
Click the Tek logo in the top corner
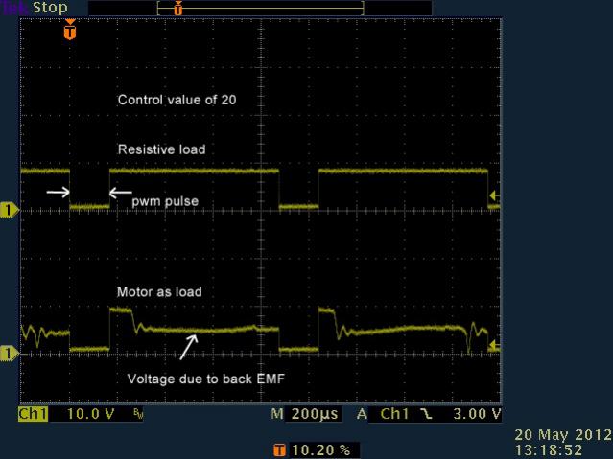coord(13,8)
